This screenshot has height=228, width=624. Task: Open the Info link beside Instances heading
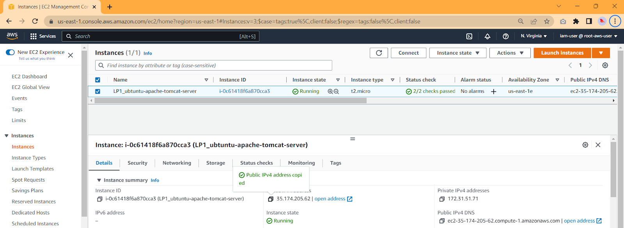tap(148, 53)
